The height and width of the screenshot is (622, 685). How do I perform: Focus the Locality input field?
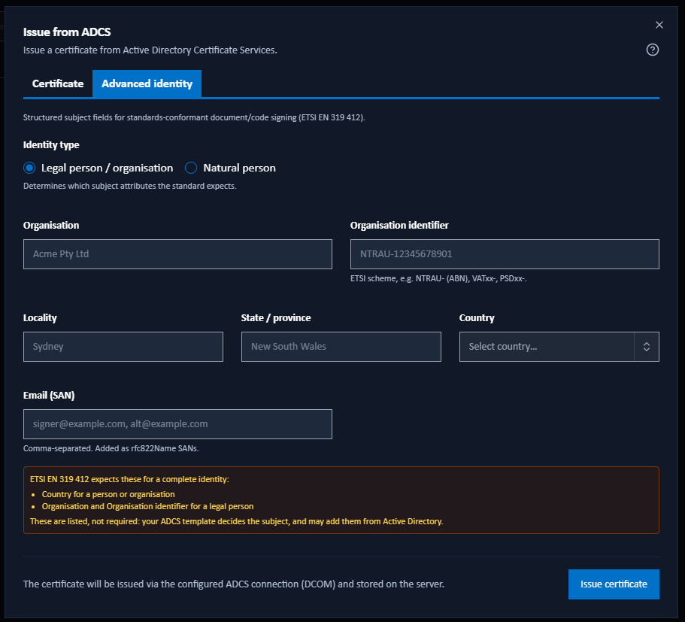123,347
